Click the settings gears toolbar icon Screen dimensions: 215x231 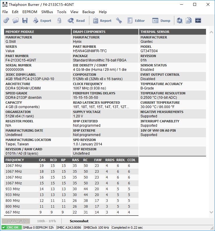click(x=6, y=20)
